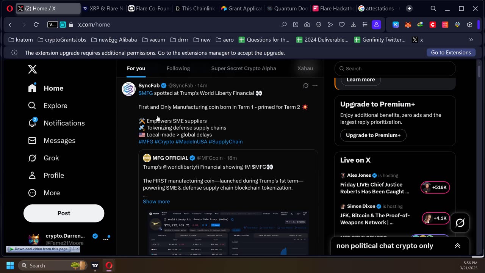485x273 pixels.
Task: Open Genfinity Twitter bookmark
Action: 380,39
